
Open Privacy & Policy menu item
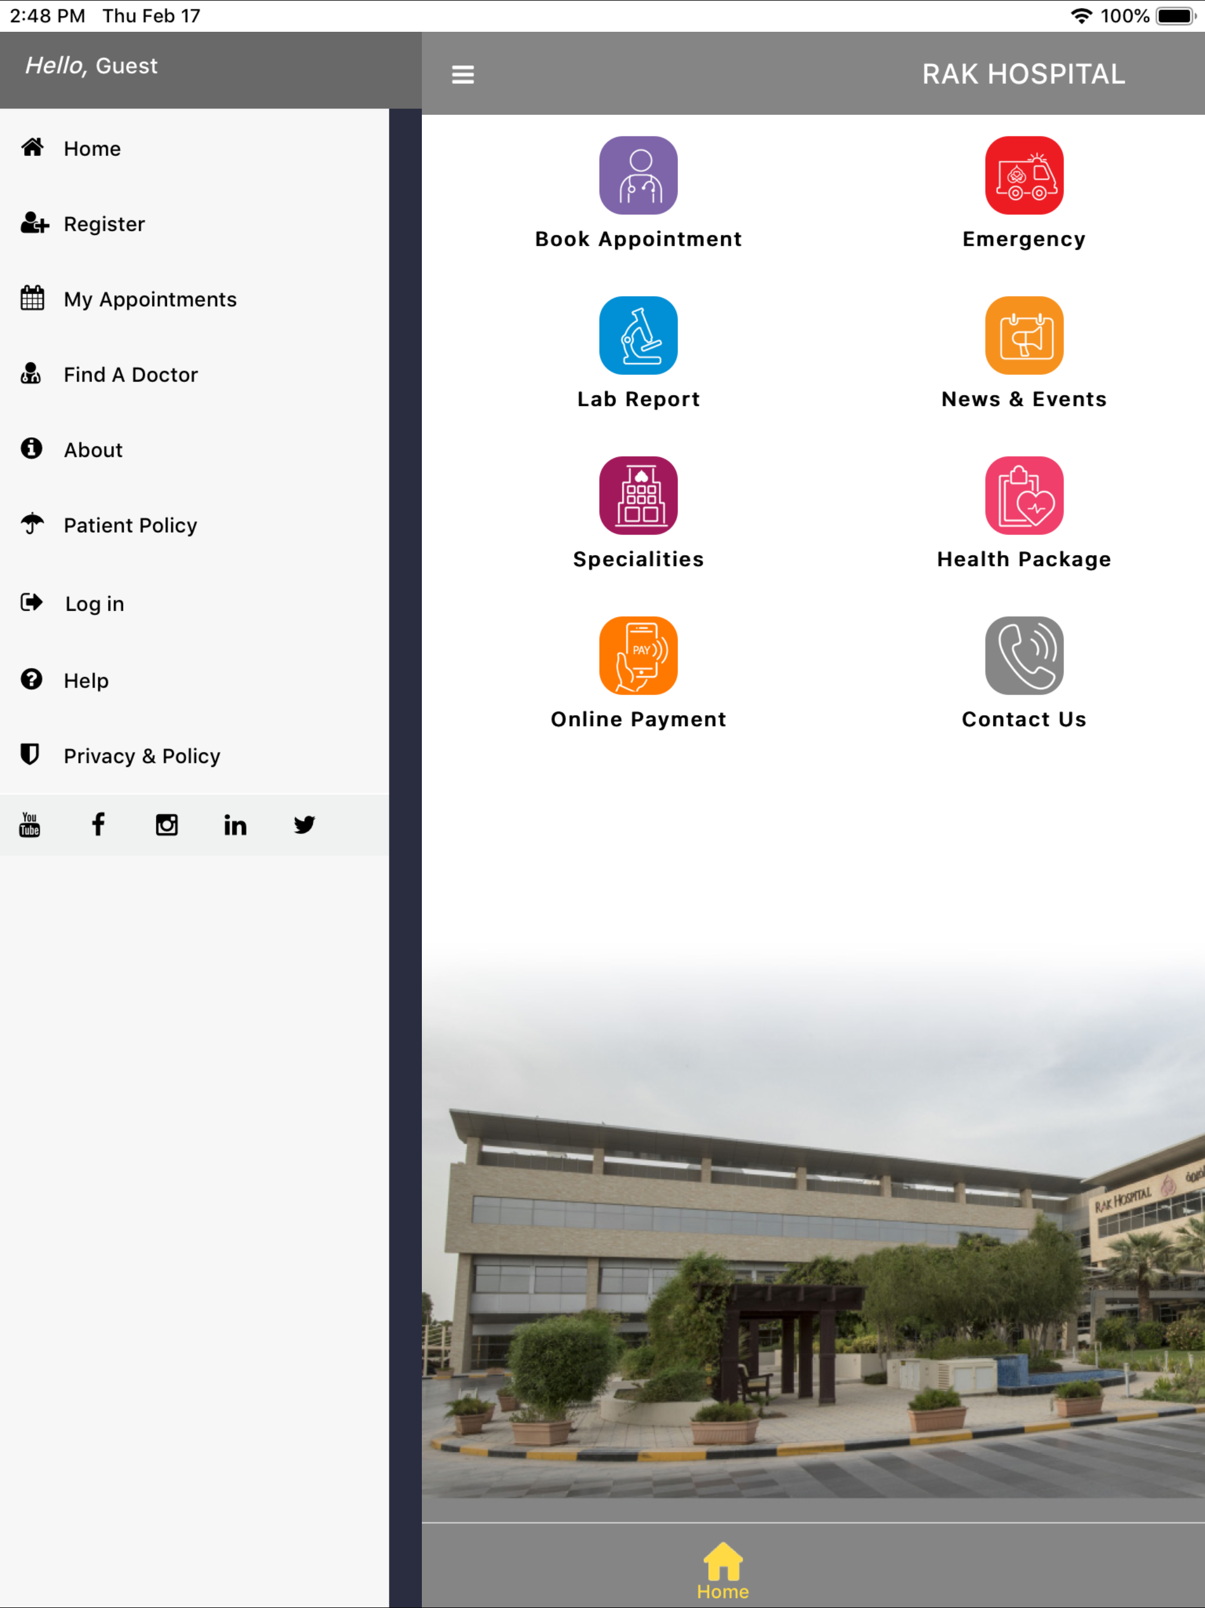[194, 756]
